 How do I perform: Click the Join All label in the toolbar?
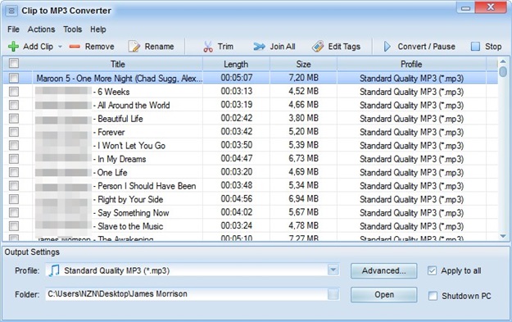[x=283, y=47]
